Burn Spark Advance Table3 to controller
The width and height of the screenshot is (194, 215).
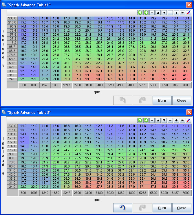click(x=162, y=208)
